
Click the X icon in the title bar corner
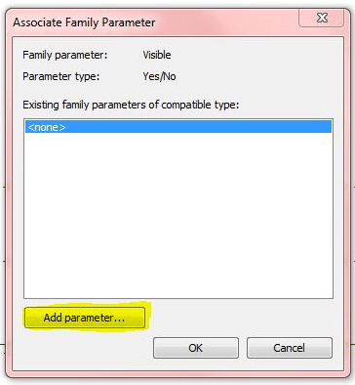tap(322, 18)
